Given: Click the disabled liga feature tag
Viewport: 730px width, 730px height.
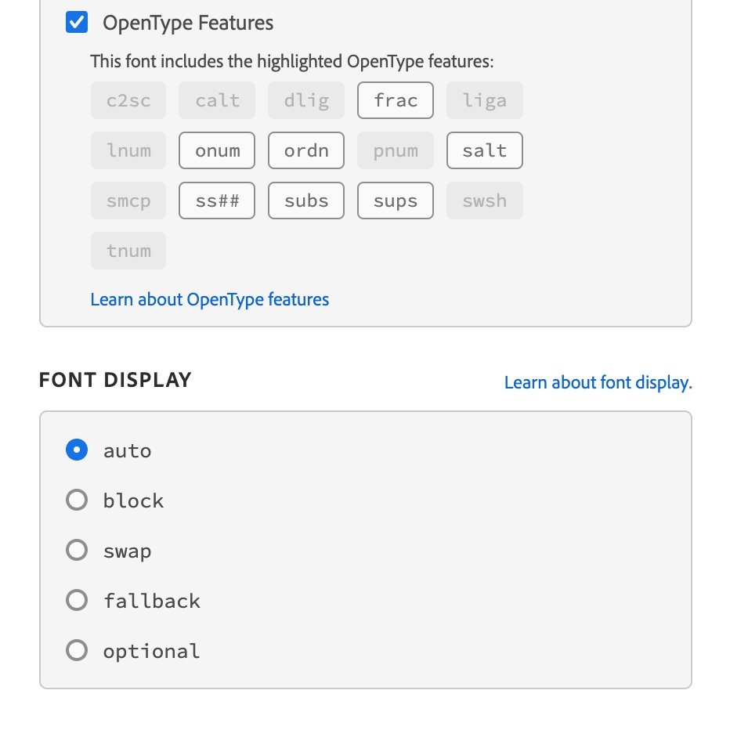Looking at the screenshot, I should 485,100.
